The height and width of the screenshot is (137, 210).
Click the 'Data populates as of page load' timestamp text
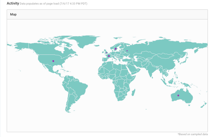[53, 4]
